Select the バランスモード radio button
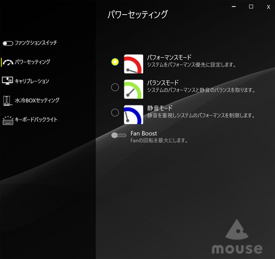 click(x=115, y=87)
